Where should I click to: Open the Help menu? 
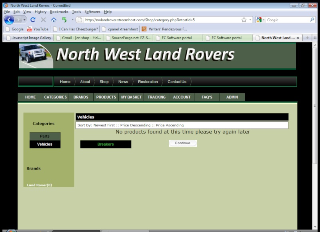(x=108, y=12)
